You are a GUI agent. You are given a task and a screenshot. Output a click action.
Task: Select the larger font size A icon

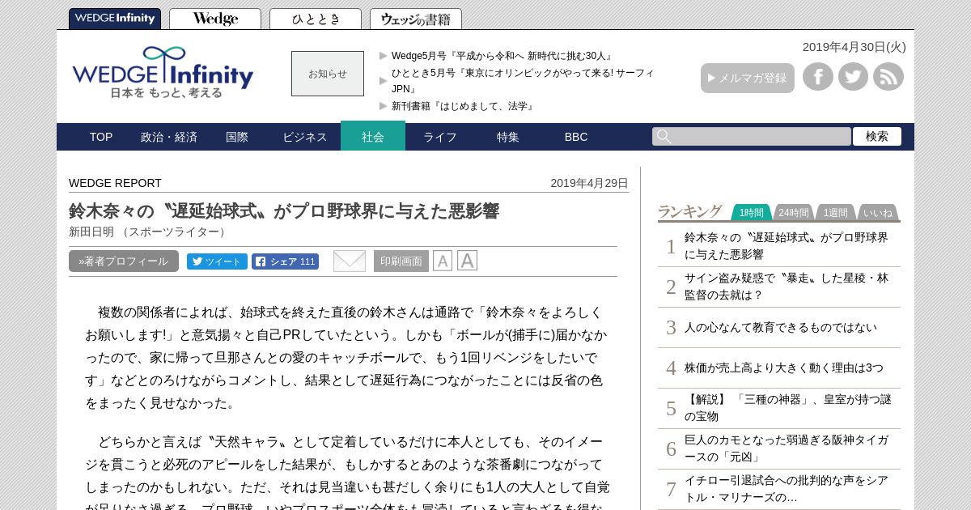pyautogui.click(x=467, y=261)
